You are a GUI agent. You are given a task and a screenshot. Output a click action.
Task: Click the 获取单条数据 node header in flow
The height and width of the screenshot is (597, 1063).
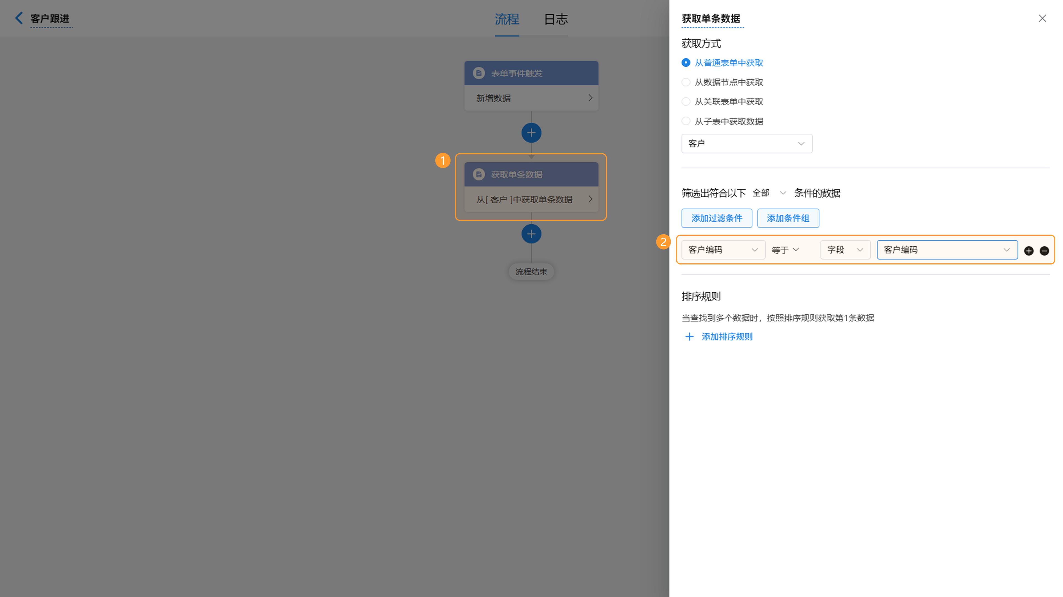[x=531, y=174]
